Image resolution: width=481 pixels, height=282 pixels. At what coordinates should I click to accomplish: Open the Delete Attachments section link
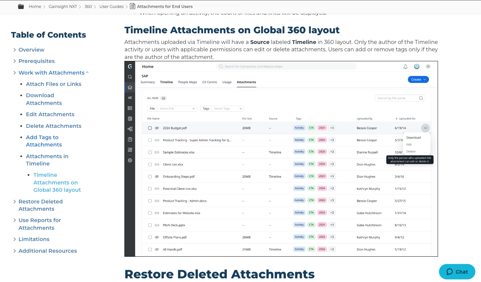(x=54, y=126)
